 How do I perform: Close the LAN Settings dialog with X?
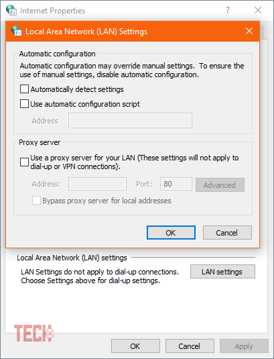pos(249,31)
